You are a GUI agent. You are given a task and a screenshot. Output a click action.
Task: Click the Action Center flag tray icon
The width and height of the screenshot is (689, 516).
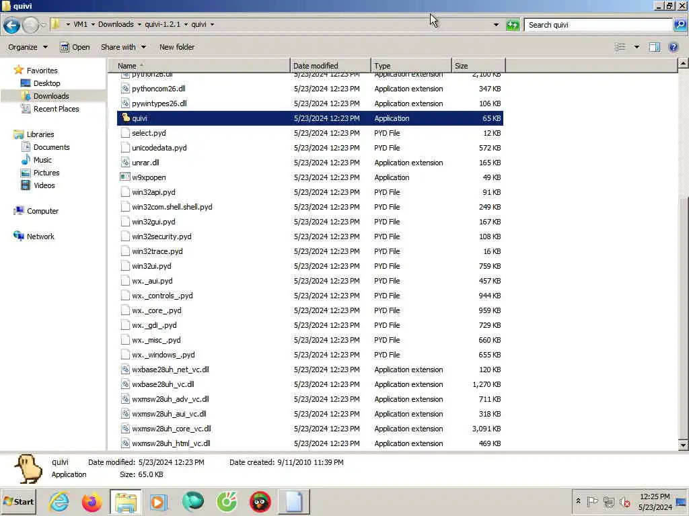[592, 501]
